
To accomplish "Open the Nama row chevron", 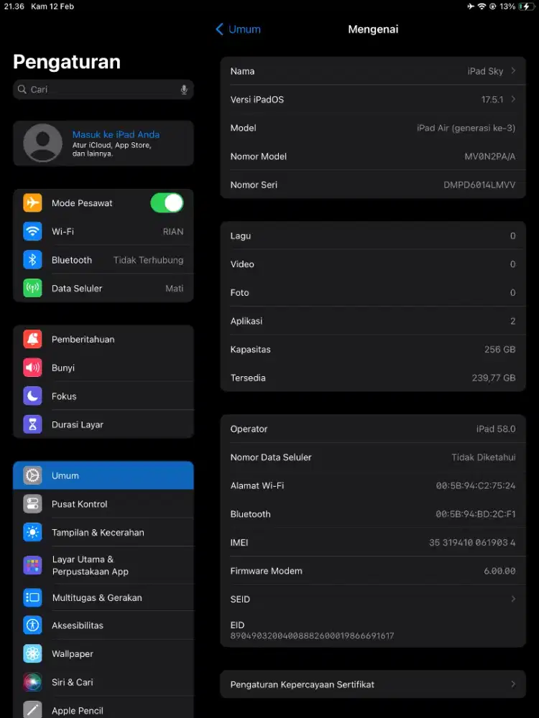I will click(513, 71).
